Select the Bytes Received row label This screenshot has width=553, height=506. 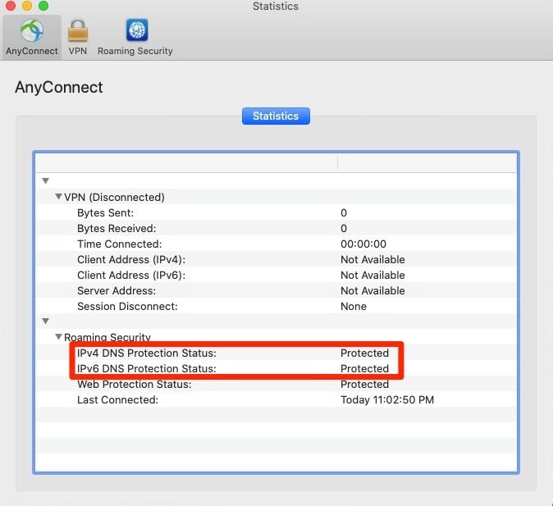[x=117, y=229]
